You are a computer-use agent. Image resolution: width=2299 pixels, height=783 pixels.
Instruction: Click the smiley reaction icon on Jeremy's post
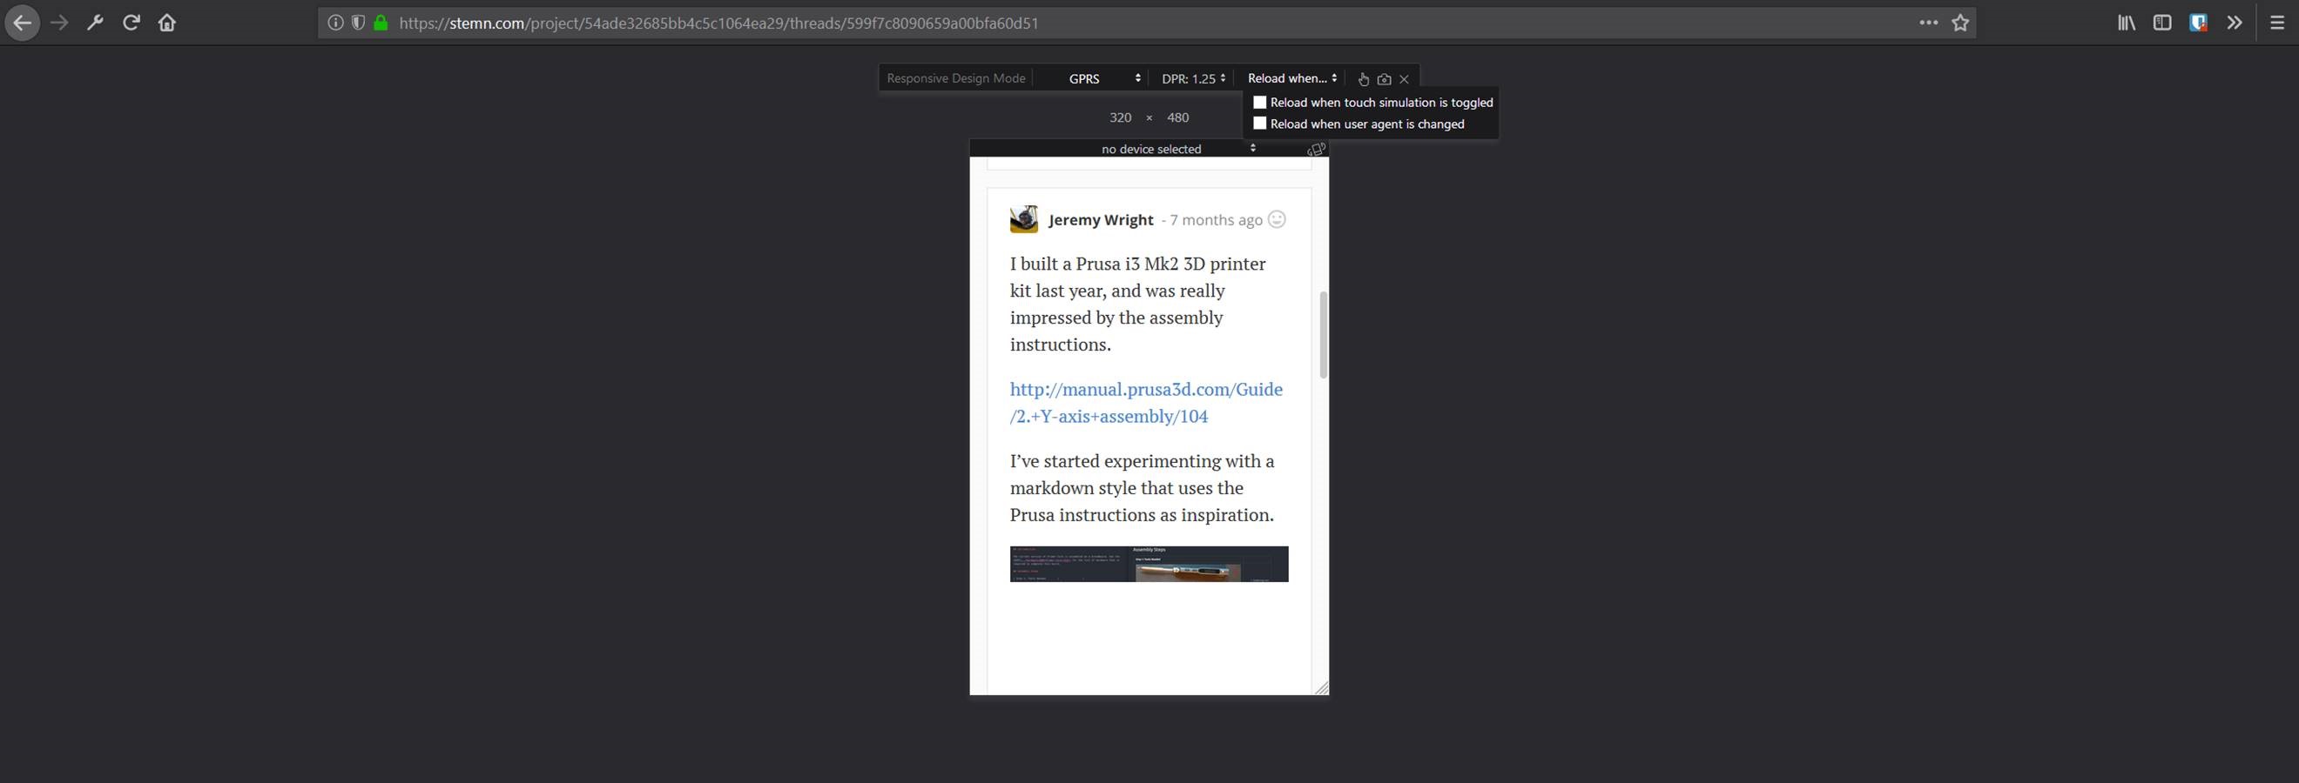pyautogui.click(x=1276, y=218)
